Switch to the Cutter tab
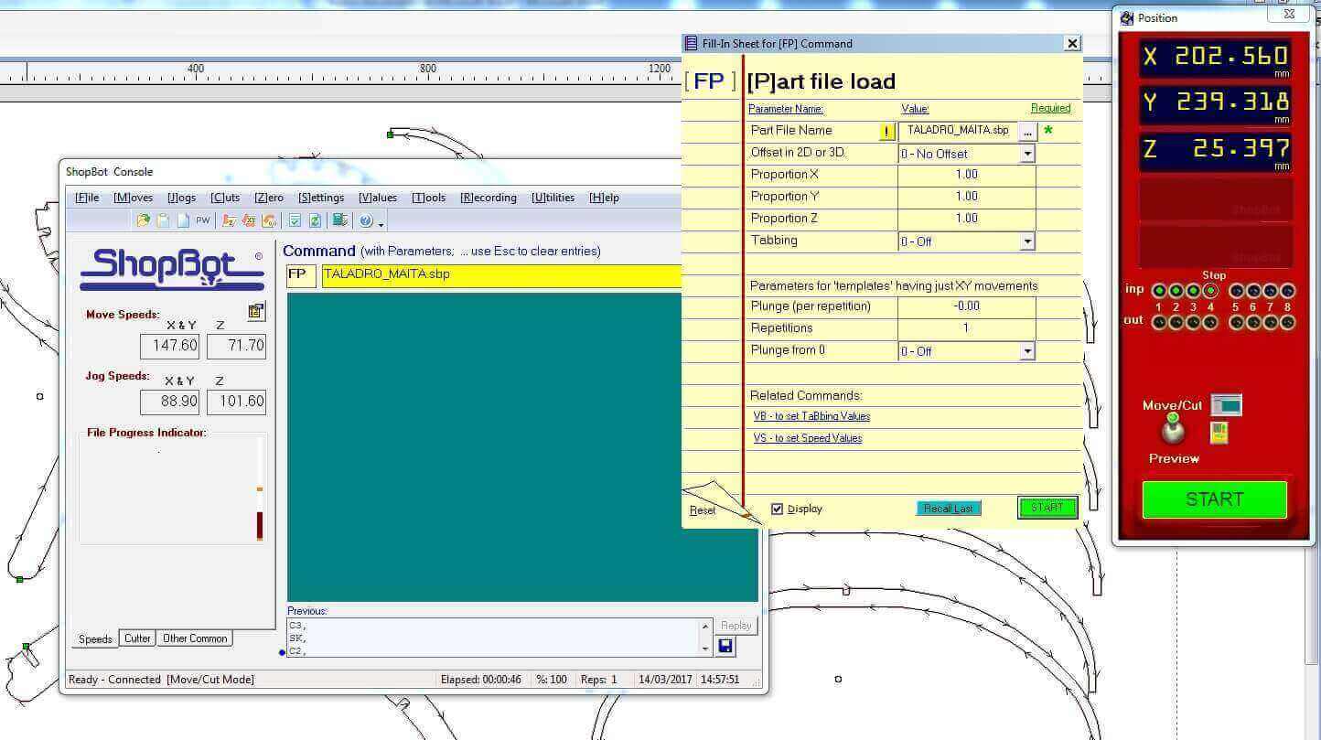The height and width of the screenshot is (740, 1321). (137, 638)
